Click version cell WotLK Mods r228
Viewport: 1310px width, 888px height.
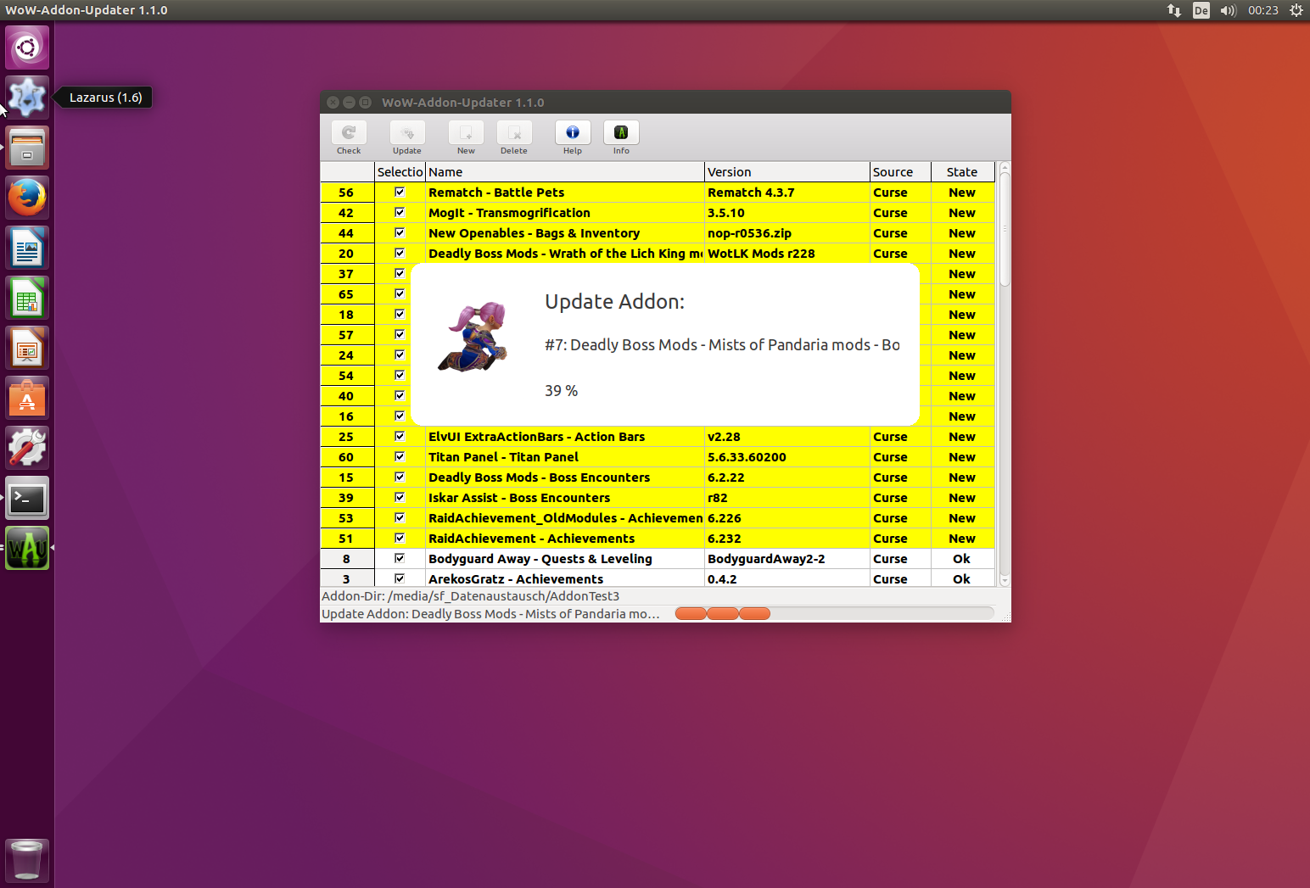[x=787, y=253]
